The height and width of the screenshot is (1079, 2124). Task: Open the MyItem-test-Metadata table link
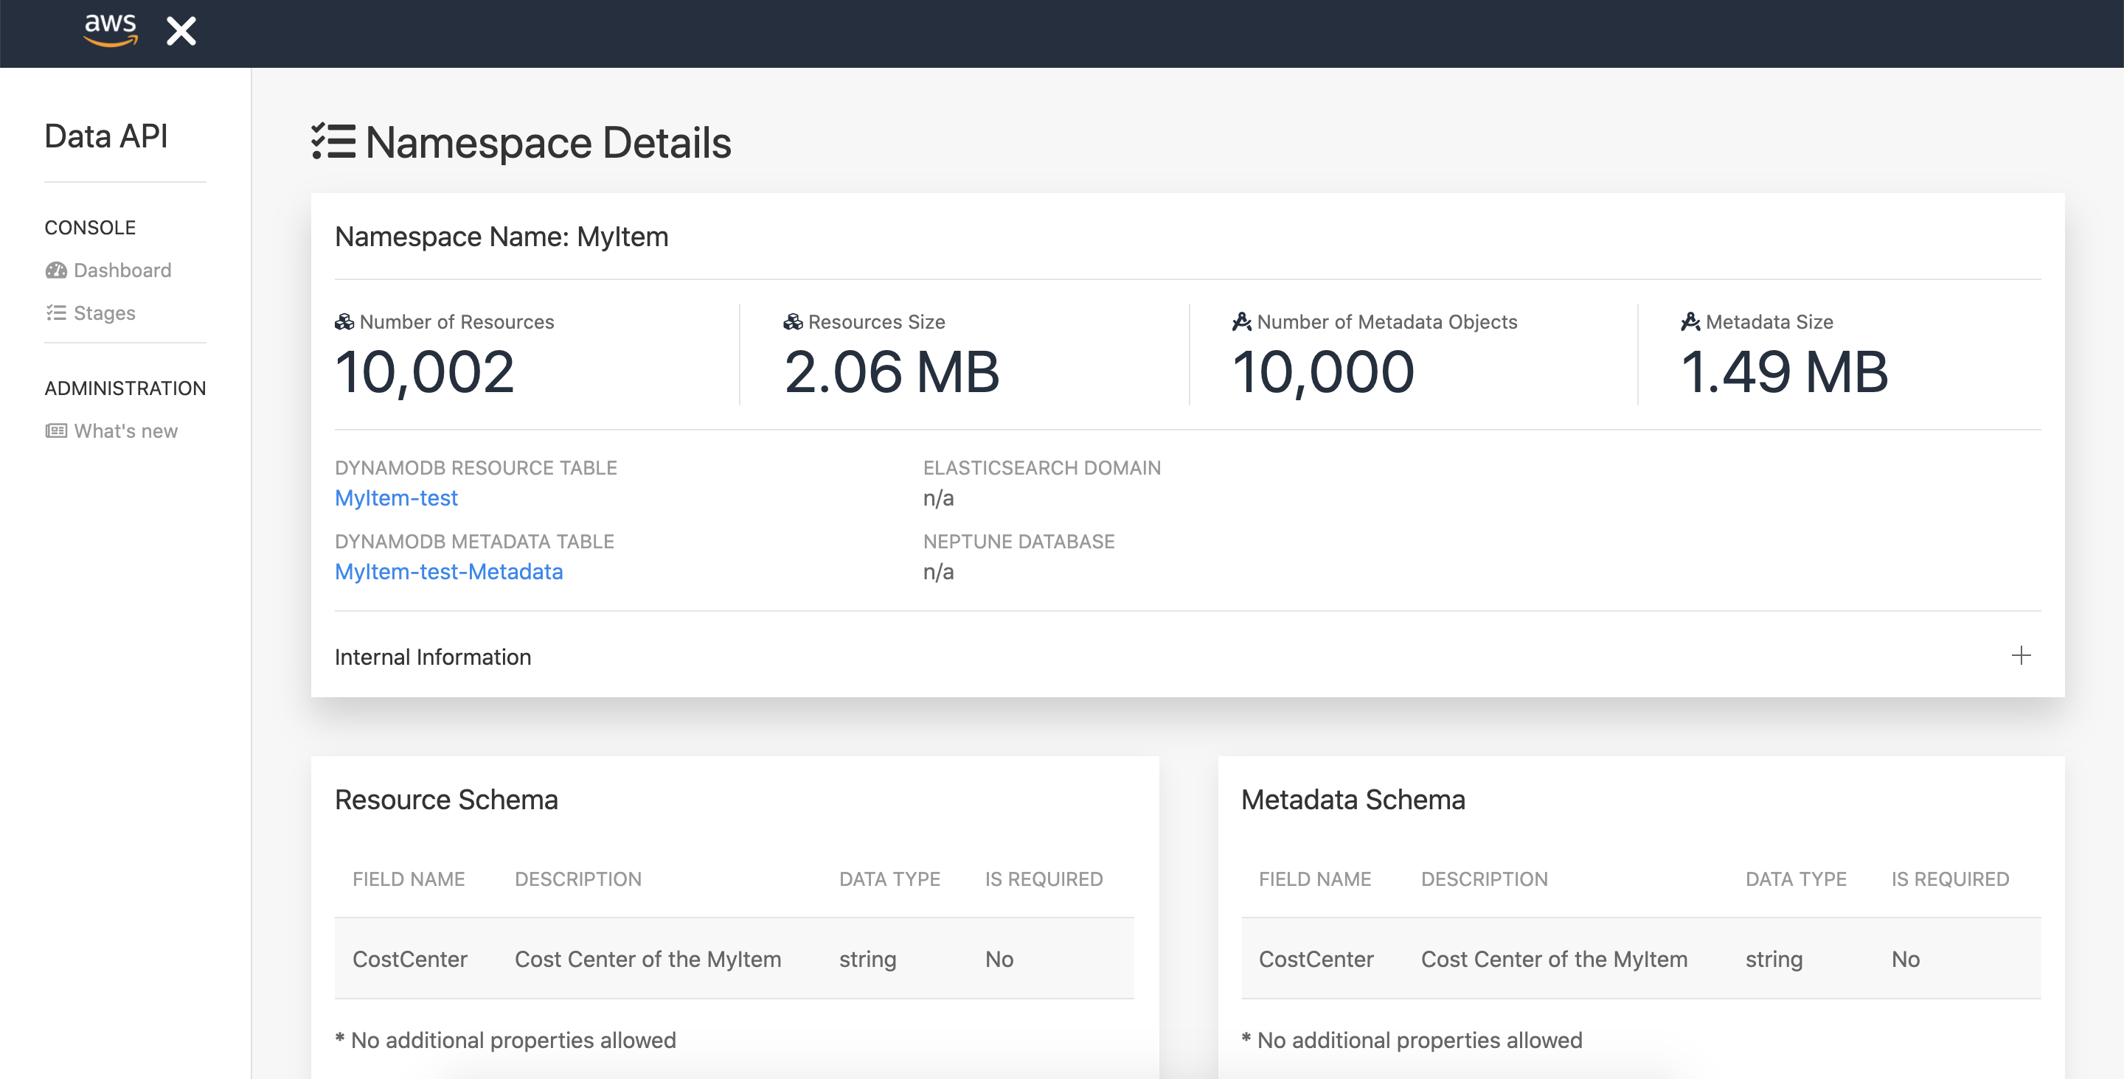pyautogui.click(x=448, y=571)
